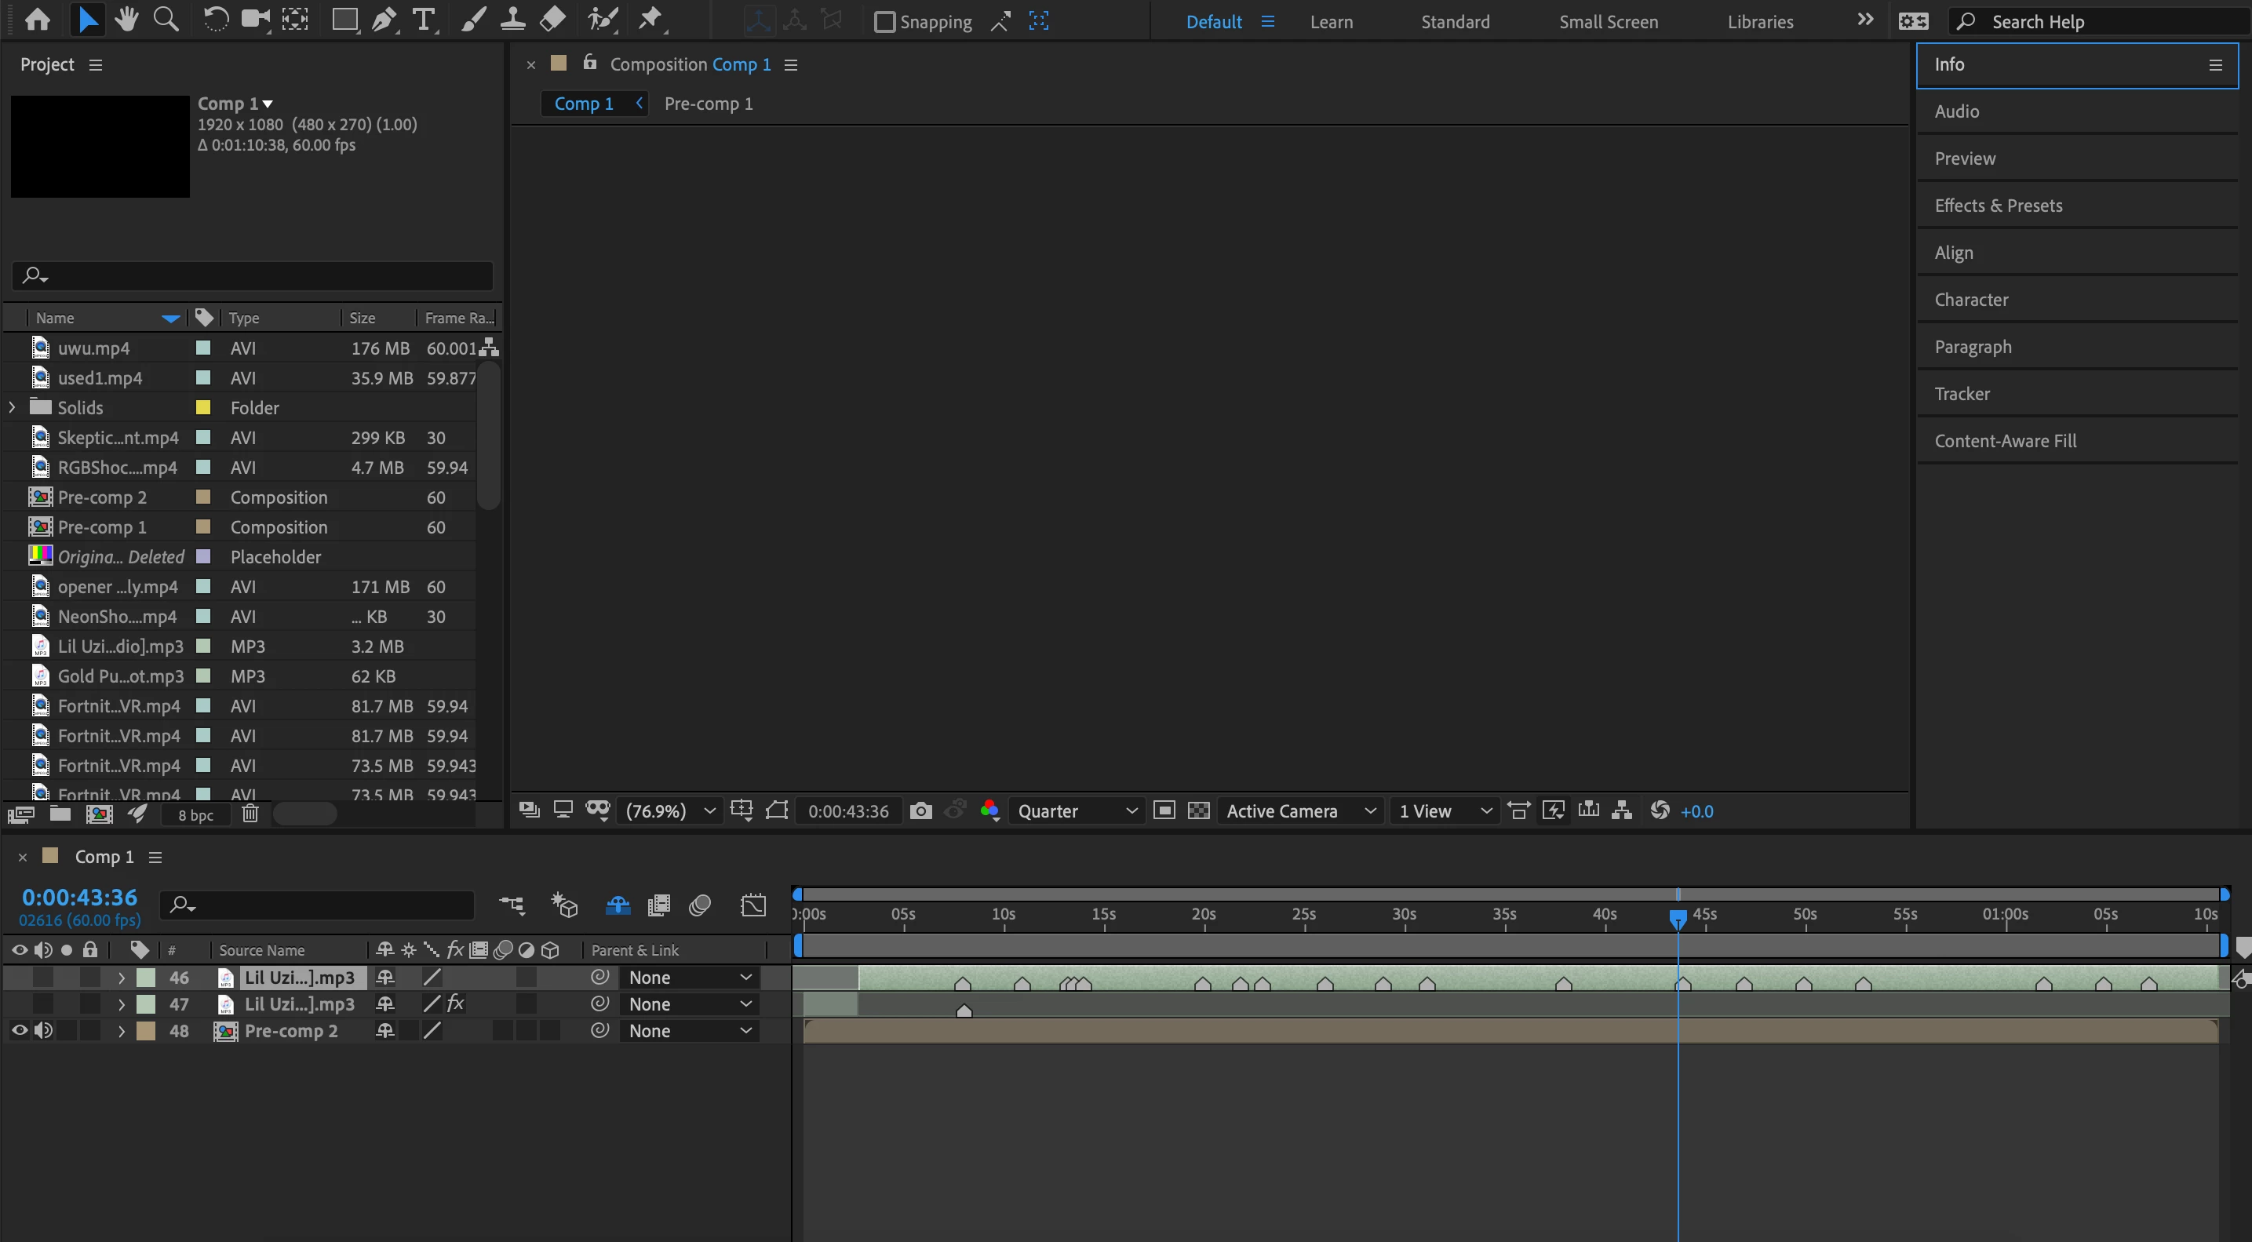Select the Zoom tool

[x=166, y=20]
